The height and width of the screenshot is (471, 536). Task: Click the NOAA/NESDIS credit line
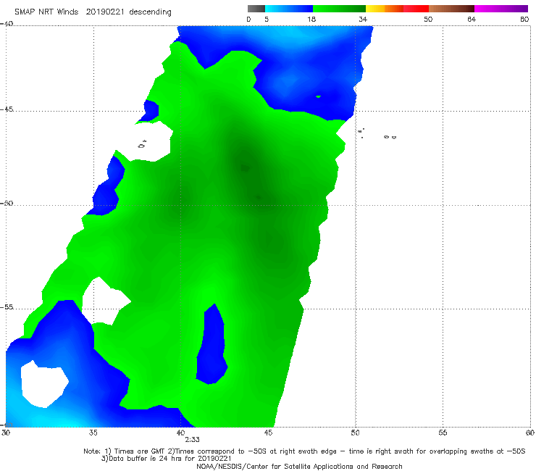click(x=299, y=466)
